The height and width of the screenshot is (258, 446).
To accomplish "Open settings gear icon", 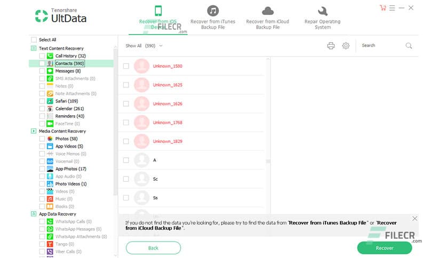I will click(x=346, y=46).
